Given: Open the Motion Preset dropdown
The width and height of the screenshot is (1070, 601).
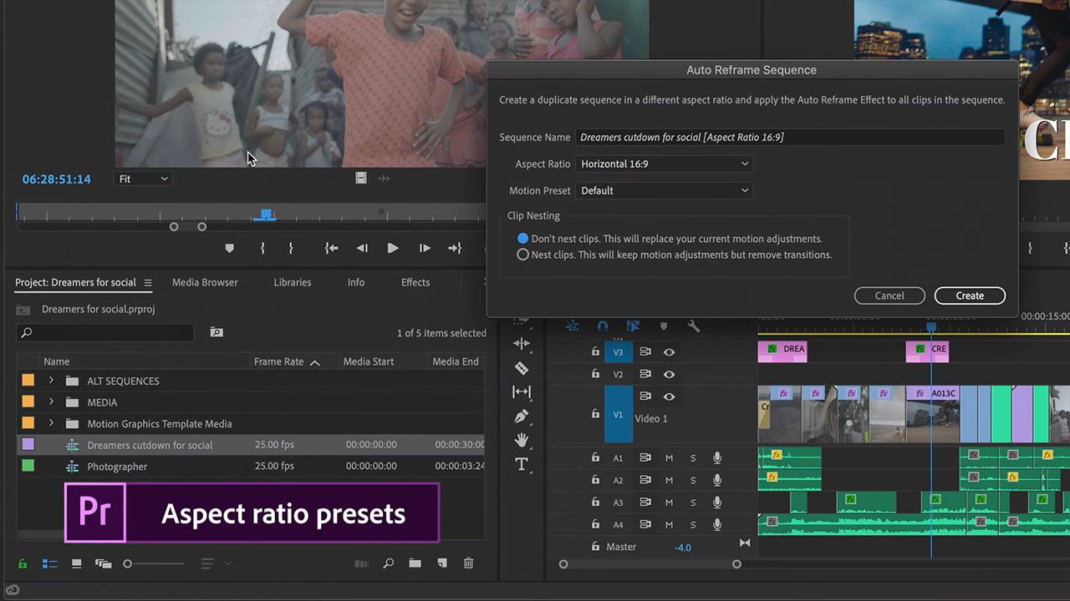Looking at the screenshot, I should pos(664,190).
